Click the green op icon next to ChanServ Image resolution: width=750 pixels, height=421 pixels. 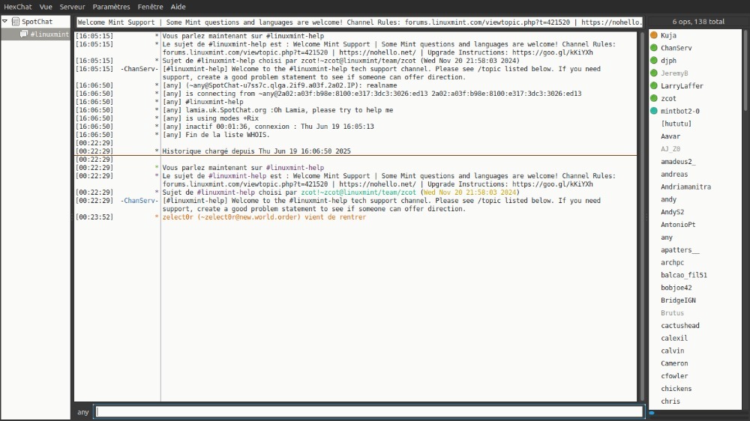point(654,48)
